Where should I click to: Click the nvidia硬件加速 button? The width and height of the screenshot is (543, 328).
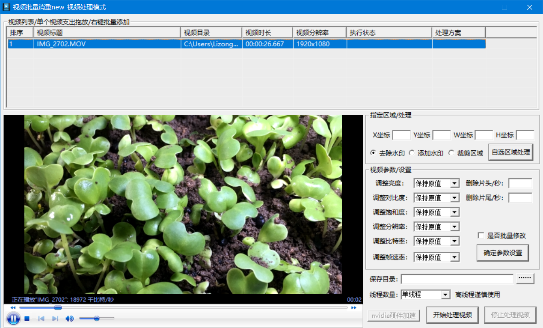394,316
